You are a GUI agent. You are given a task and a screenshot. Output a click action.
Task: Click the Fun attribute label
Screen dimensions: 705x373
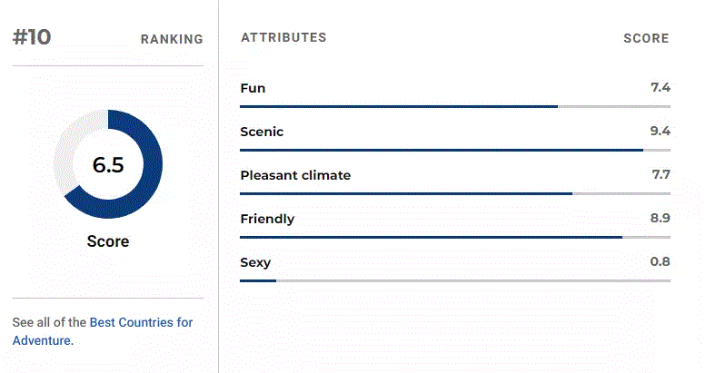coord(253,88)
